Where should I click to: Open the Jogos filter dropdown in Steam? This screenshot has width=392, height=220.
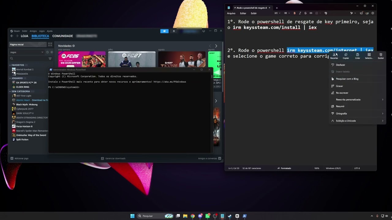pos(27,52)
